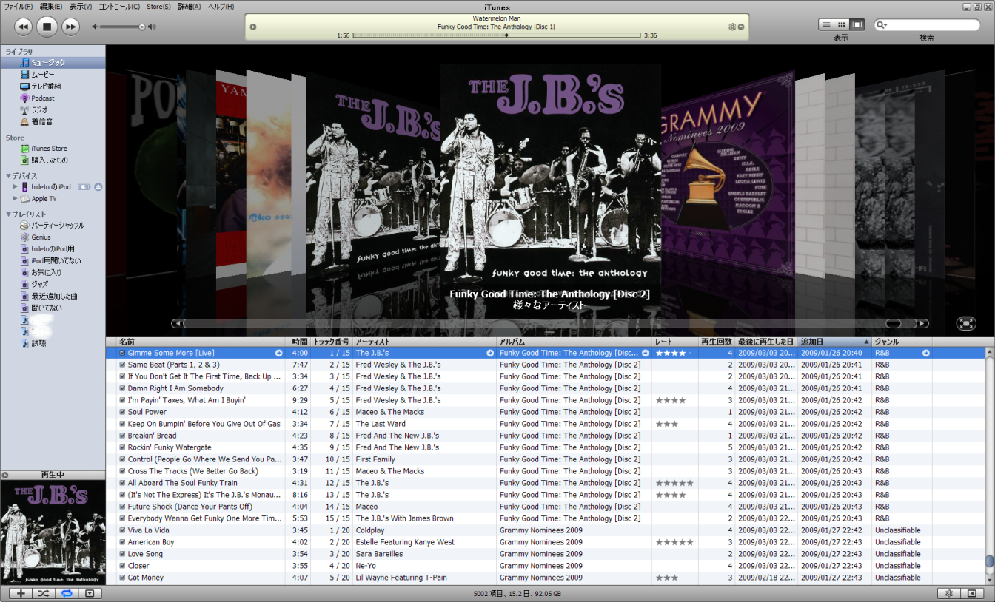Open the ヘルプ(H) help menu
995x602 pixels.
click(x=221, y=7)
